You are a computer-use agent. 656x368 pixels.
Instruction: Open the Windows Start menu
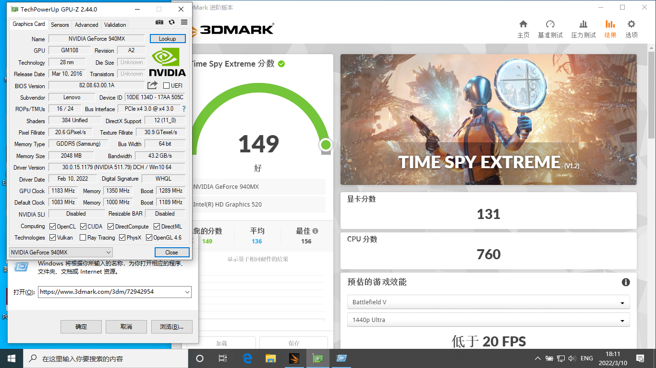coord(11,358)
